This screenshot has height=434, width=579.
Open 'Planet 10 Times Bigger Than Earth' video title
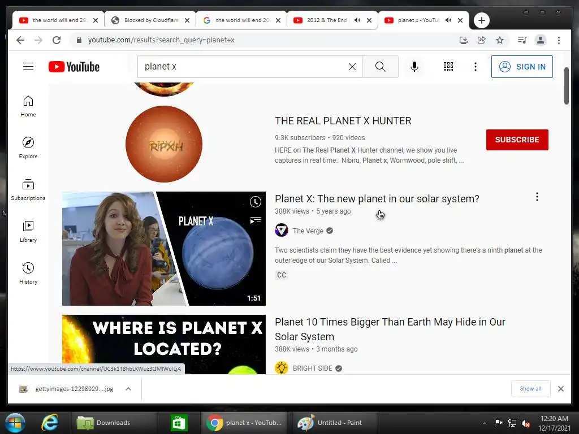tap(390, 329)
